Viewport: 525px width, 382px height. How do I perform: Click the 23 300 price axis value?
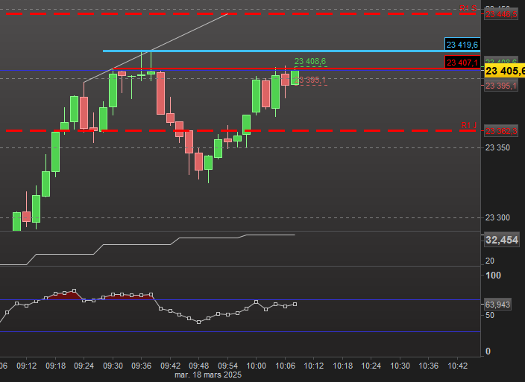tap(497, 217)
